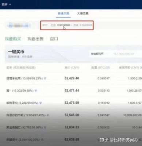Image resolution: width=142 pixels, height=146 pixels.
Task: Click the 一键买币 heading
Action: tap(16, 52)
